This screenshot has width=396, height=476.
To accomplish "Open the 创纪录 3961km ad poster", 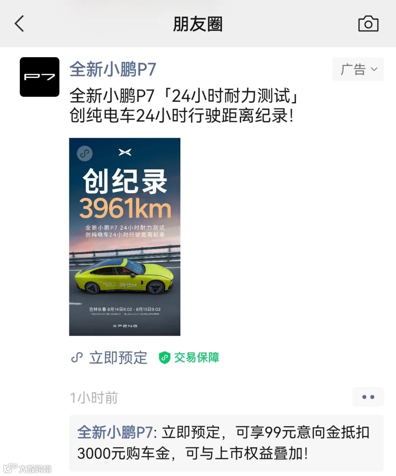I will [x=125, y=237].
